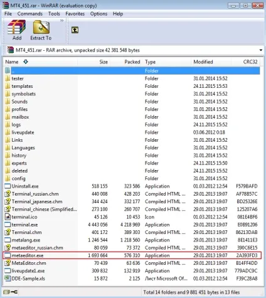The height and width of the screenshot is (298, 266).
Task: Select the DDE-Sample.xls file icon
Action: tap(8, 279)
